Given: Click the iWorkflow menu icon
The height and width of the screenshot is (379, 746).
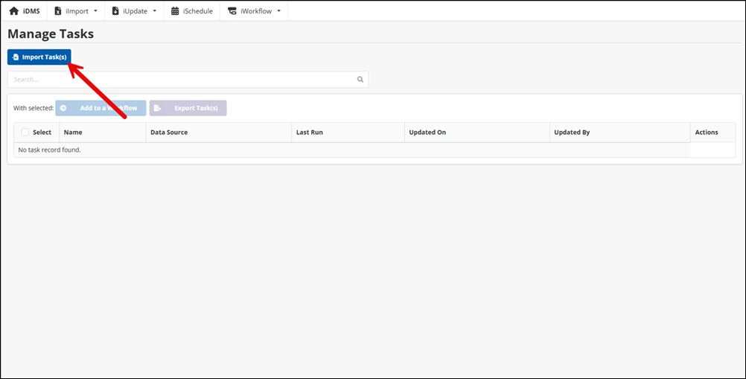Looking at the screenshot, I should click(x=232, y=11).
